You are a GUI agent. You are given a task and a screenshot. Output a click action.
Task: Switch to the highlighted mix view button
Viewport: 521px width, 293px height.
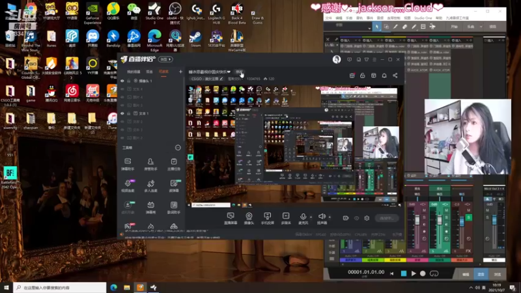(481, 274)
